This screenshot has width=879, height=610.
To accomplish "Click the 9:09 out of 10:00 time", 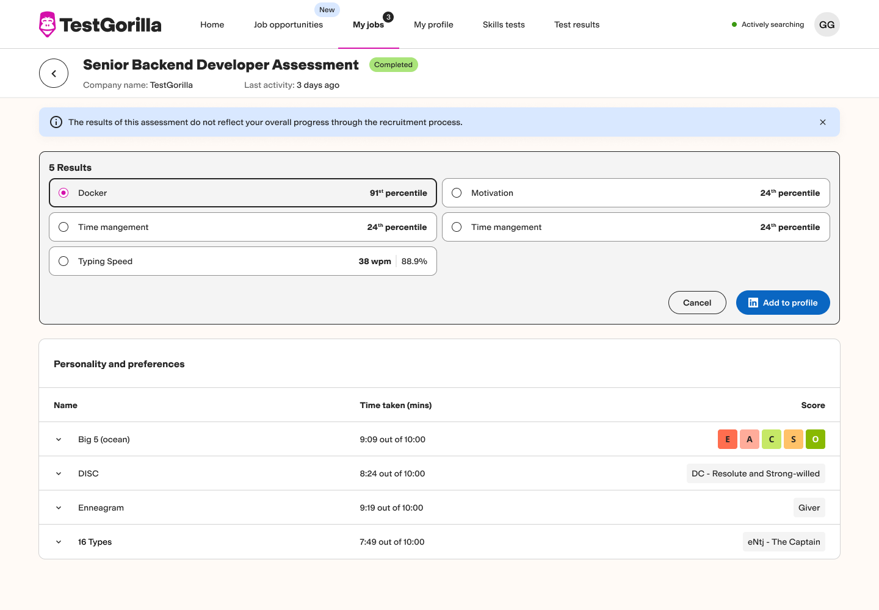I will 392,439.
